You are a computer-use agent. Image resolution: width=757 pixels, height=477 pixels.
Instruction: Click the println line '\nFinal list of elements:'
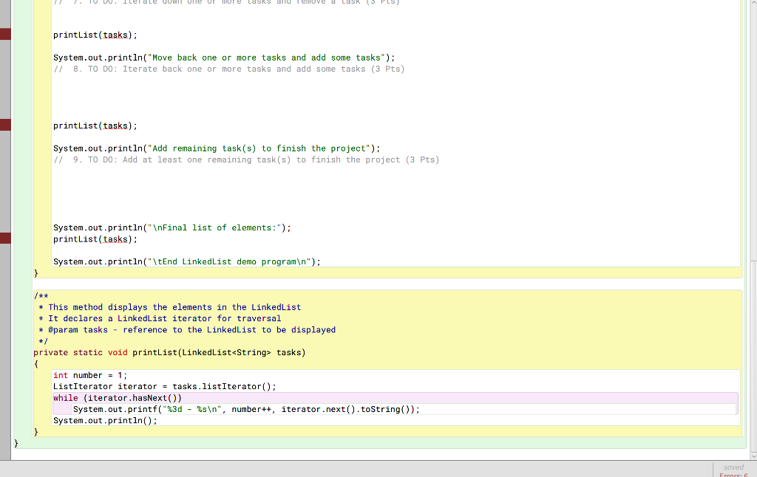coord(172,227)
